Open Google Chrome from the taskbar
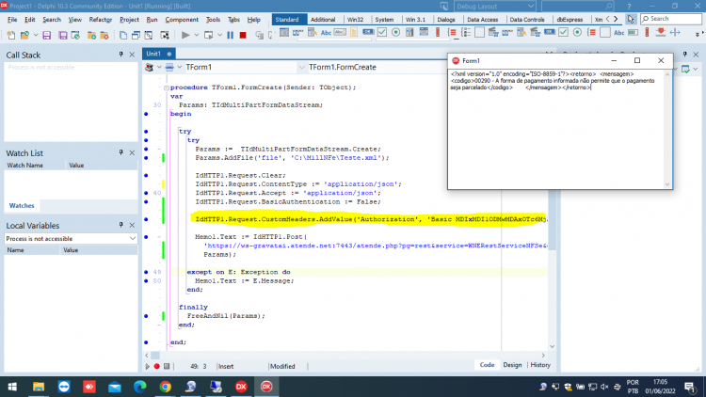This screenshot has height=397, width=706. click(166, 387)
